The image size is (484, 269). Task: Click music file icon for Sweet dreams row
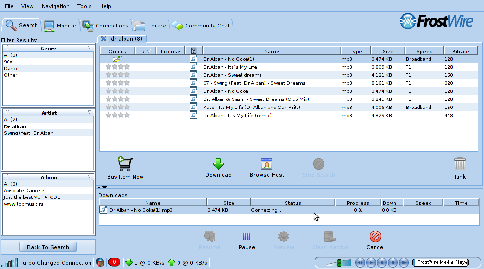click(x=194, y=75)
